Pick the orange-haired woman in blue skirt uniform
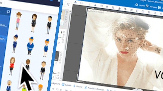163x91 pixels. [46, 48]
